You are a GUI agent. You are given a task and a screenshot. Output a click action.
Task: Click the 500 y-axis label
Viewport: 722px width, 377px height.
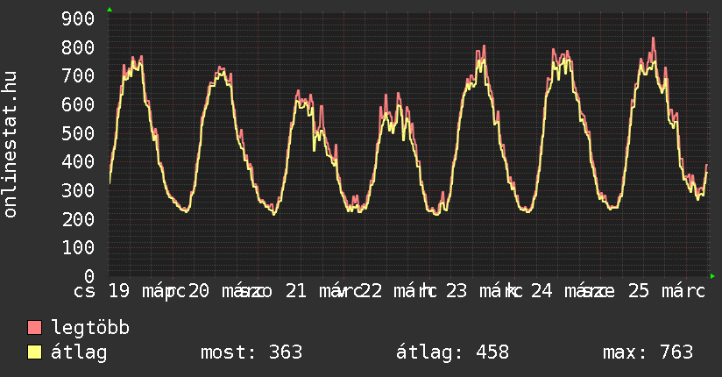79,133
